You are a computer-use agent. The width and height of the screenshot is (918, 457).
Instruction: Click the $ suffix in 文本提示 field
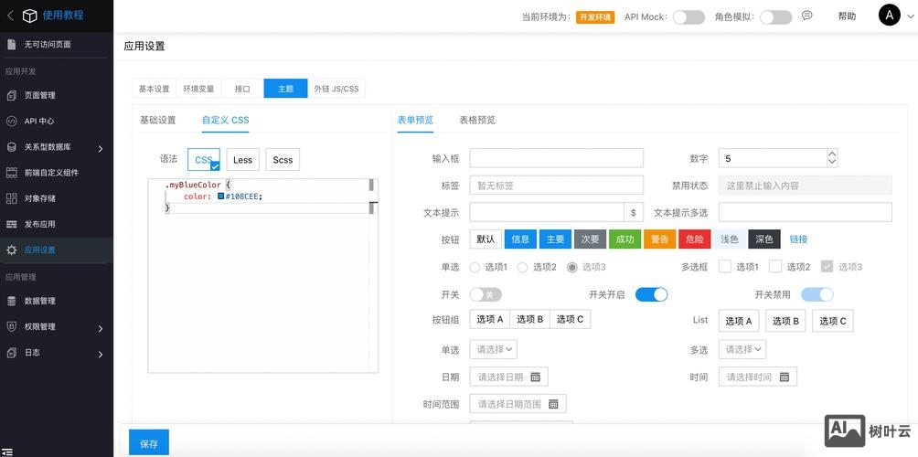[x=634, y=212]
